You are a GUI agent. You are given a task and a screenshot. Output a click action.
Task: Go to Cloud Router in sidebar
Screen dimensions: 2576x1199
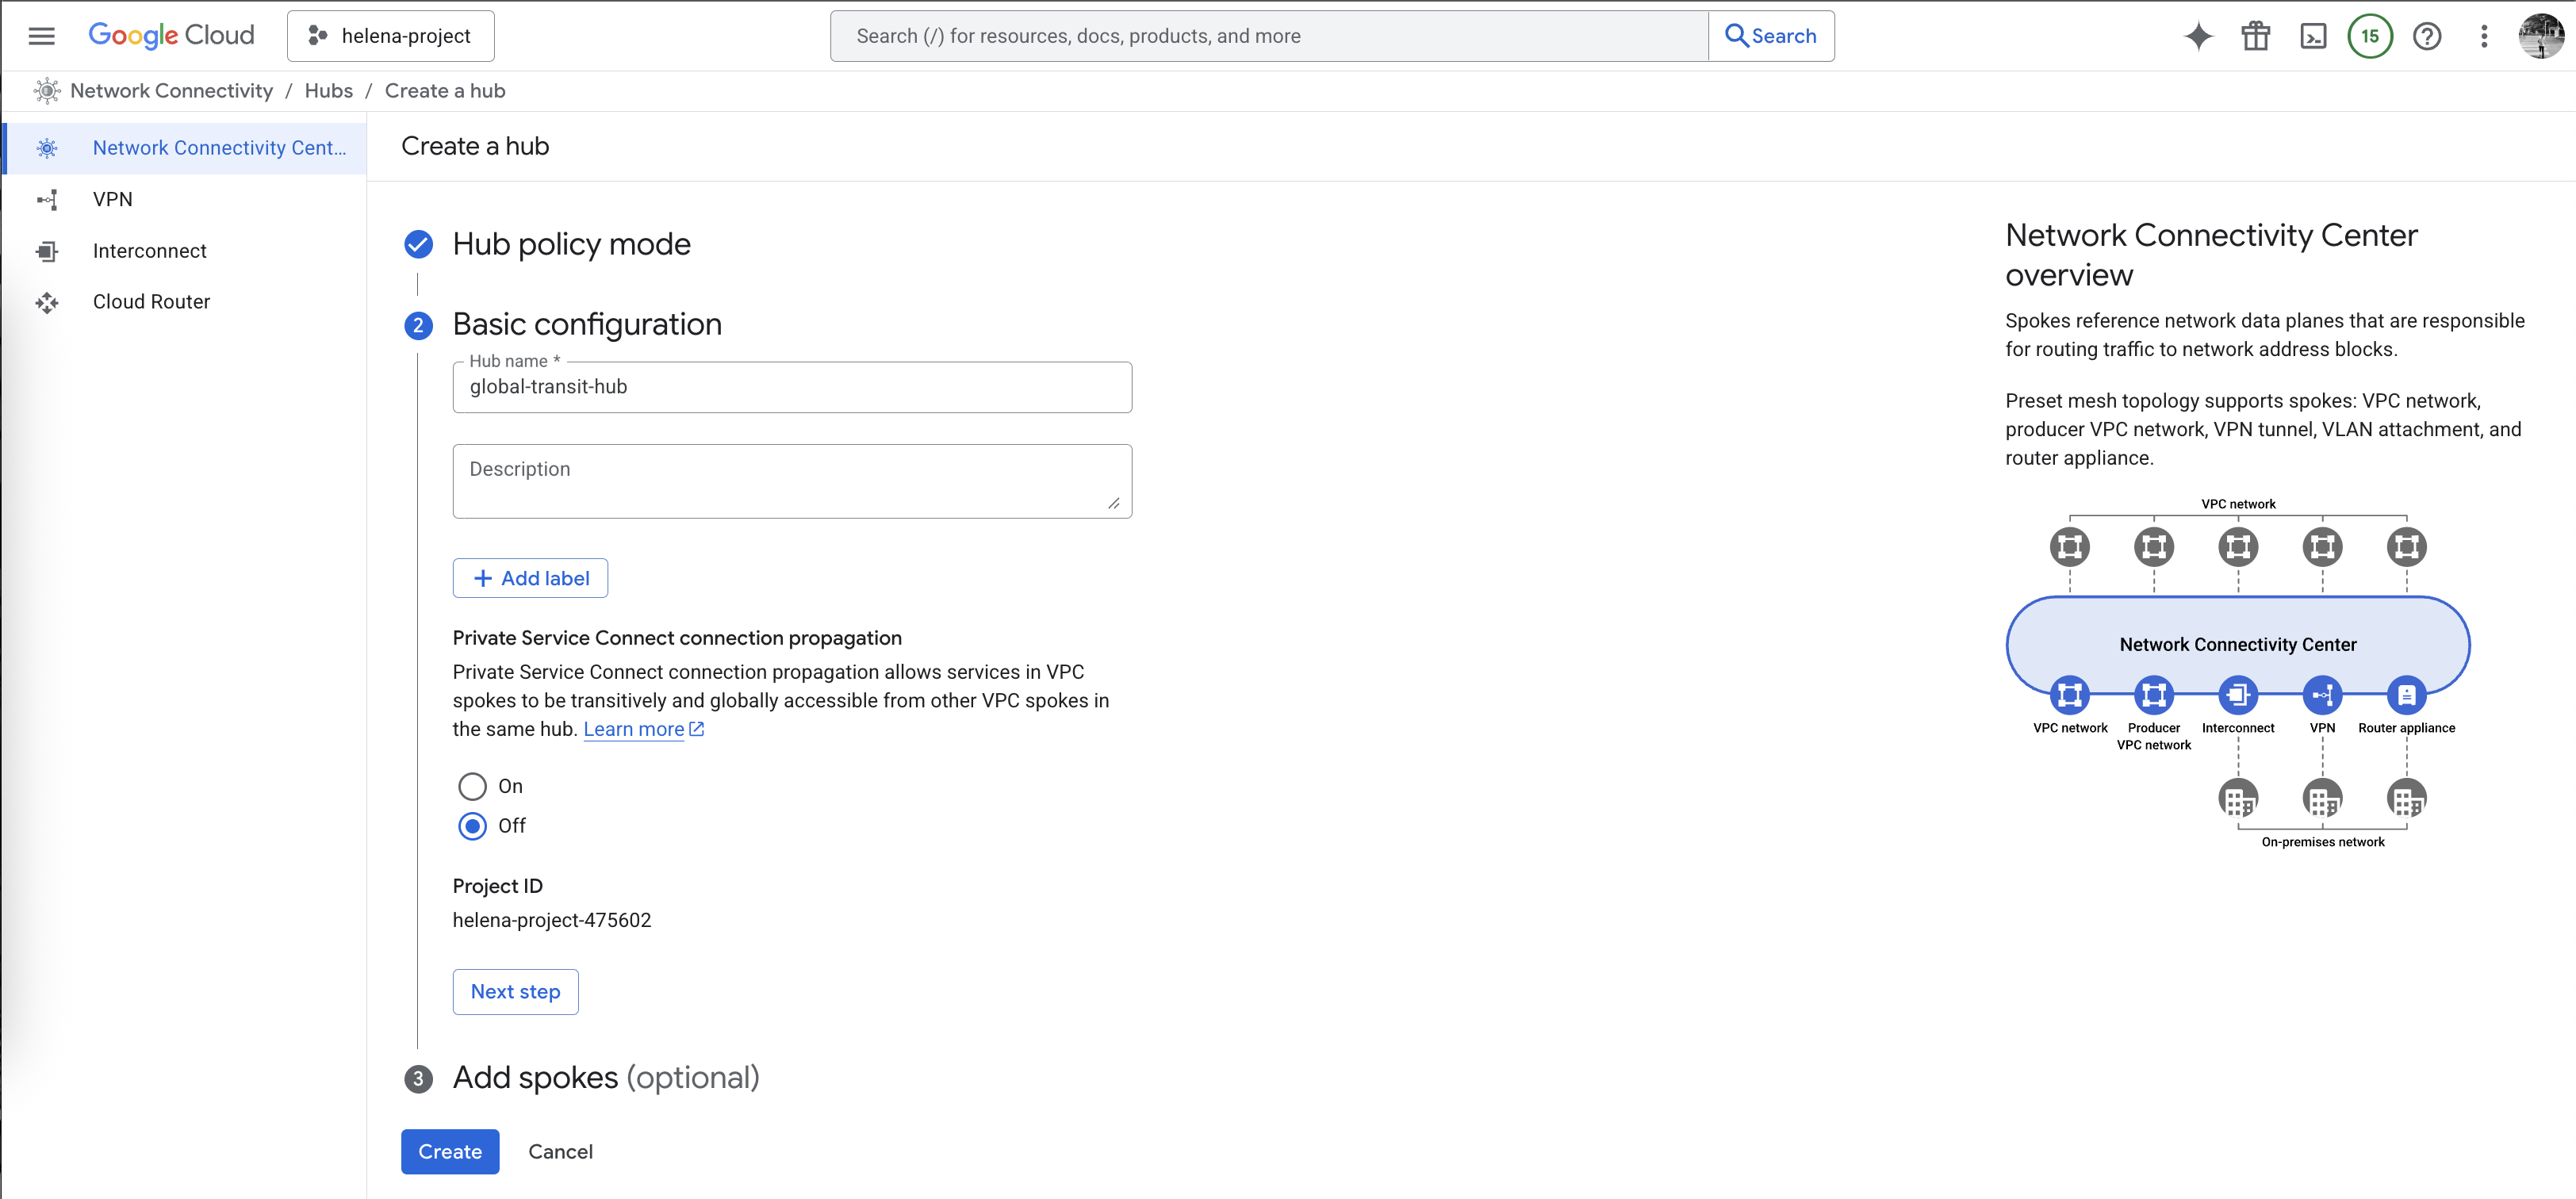coord(151,302)
